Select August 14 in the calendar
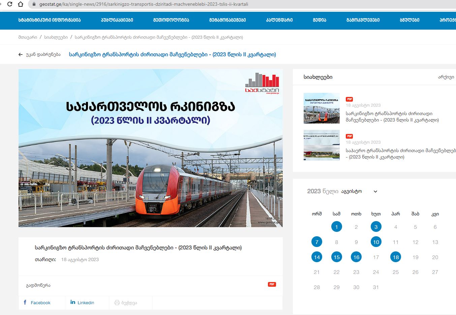Viewport: 456px width, 315px height. tap(317, 257)
